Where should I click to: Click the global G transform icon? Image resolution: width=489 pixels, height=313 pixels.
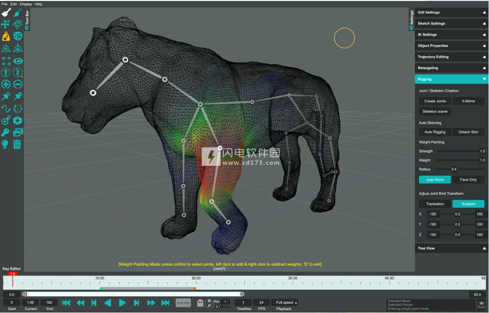click(6, 48)
